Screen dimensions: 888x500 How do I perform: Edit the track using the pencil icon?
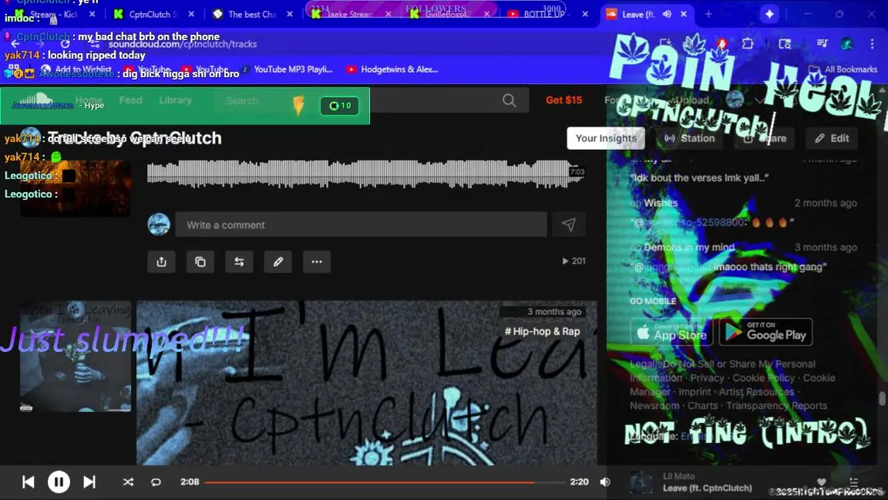tap(278, 262)
